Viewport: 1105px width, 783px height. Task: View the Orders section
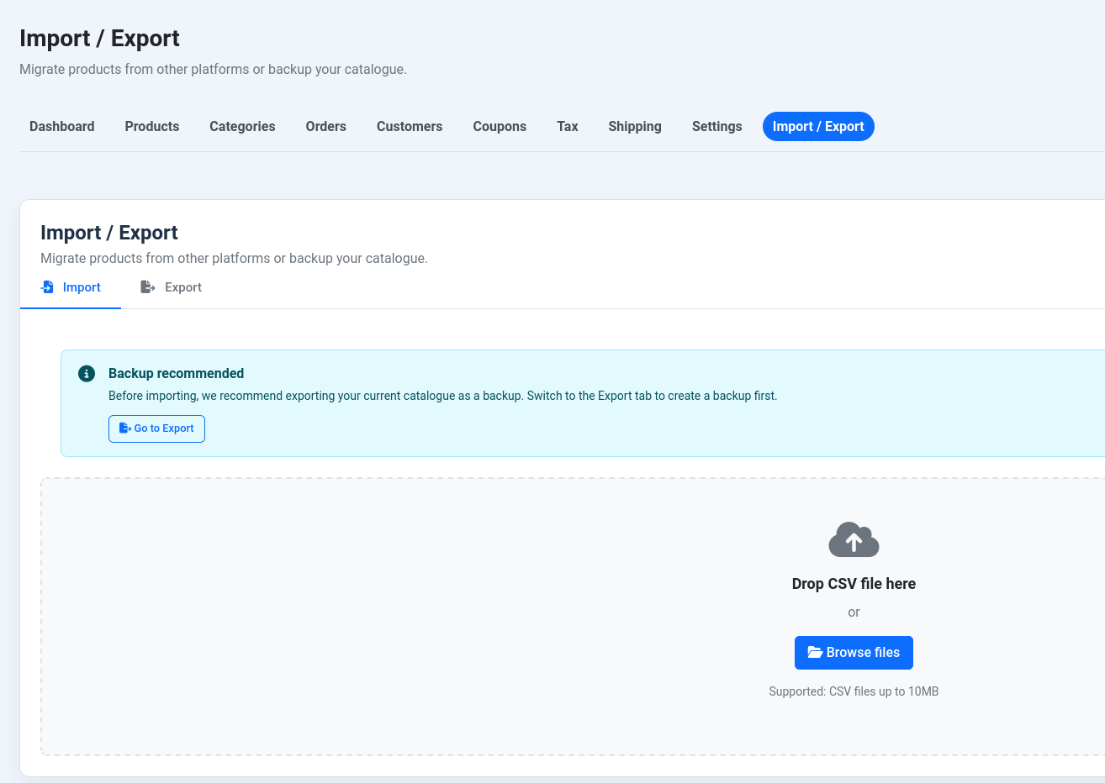(325, 127)
